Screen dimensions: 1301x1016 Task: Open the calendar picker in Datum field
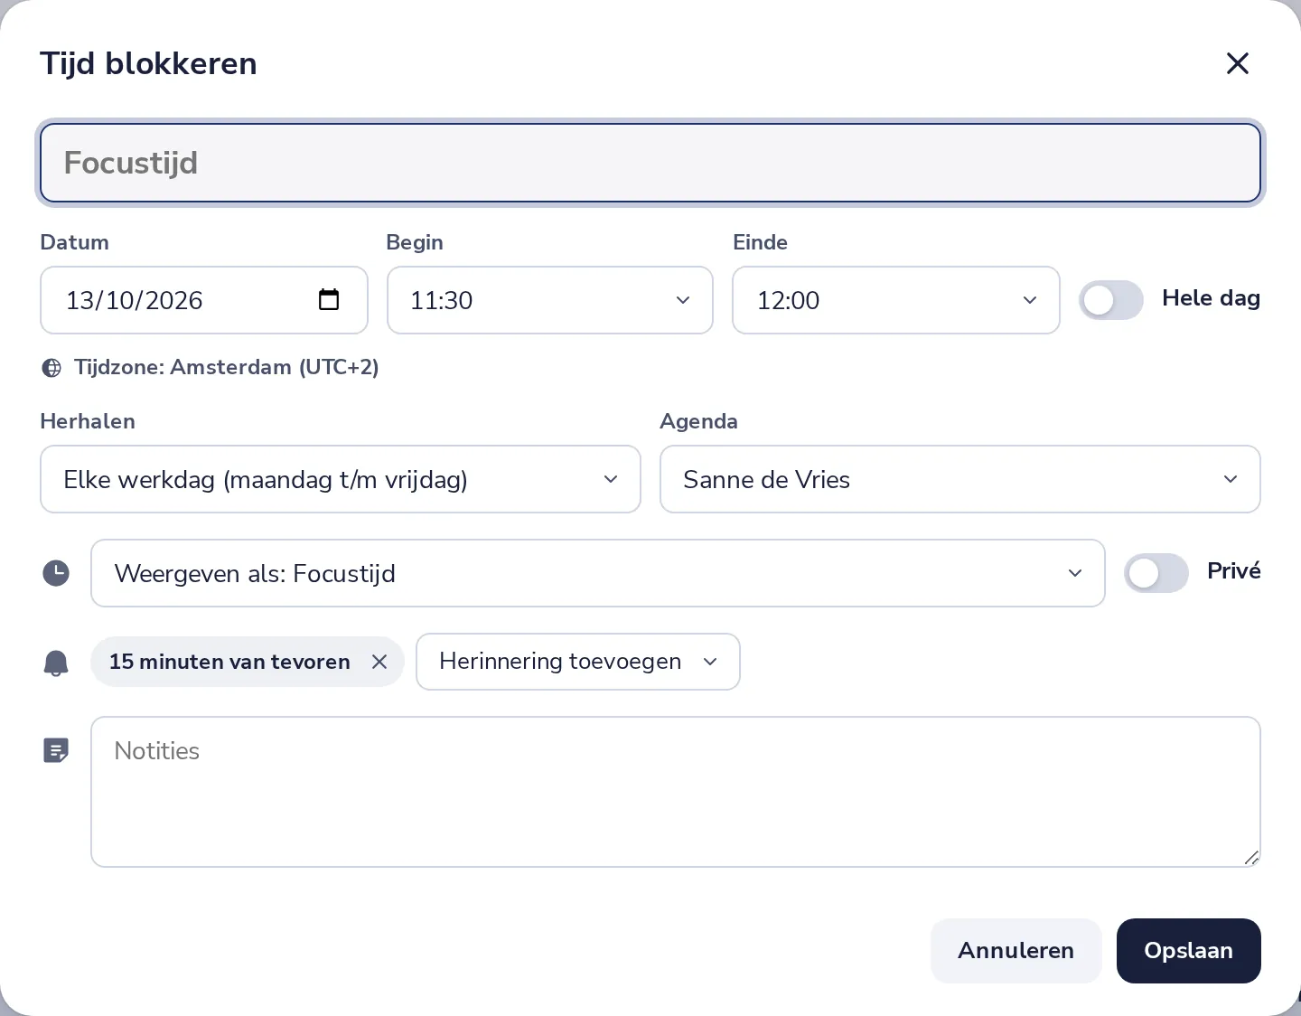point(329,299)
